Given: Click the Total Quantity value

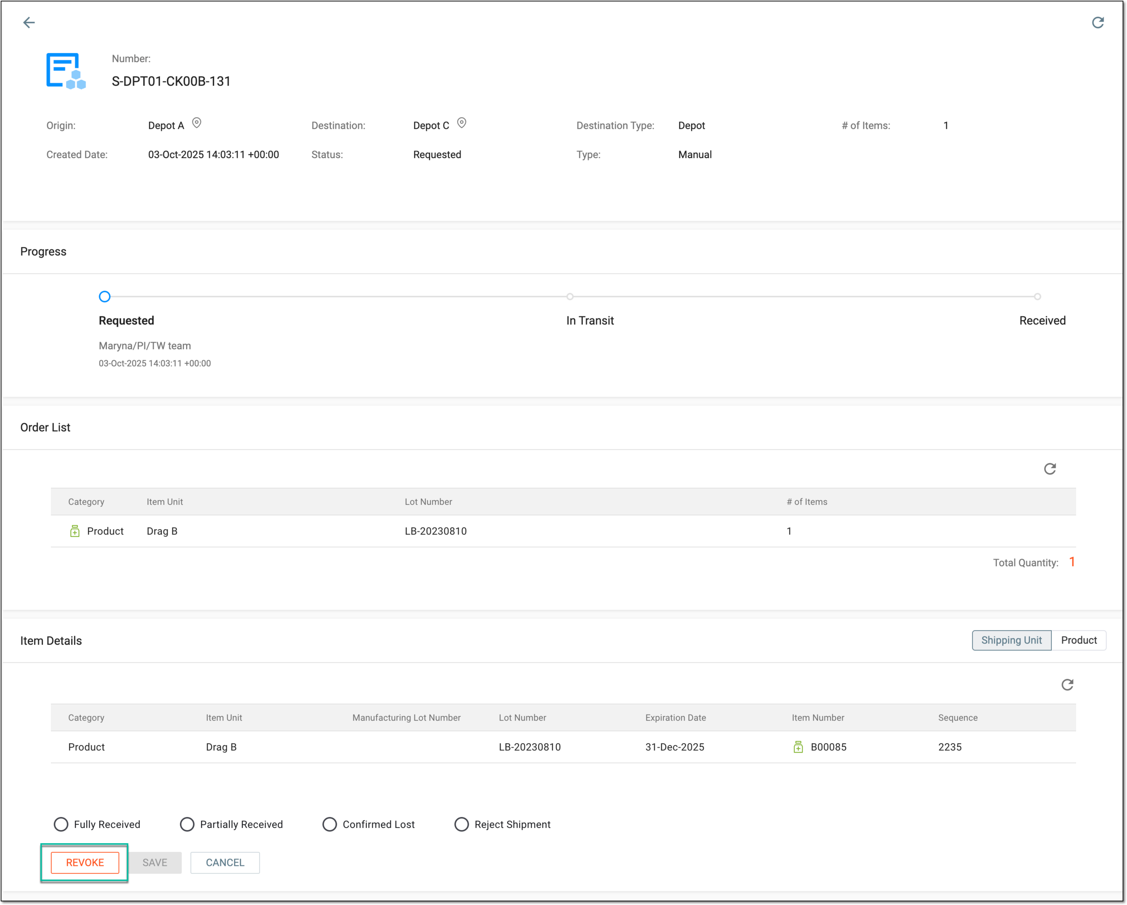Looking at the screenshot, I should click(x=1072, y=562).
